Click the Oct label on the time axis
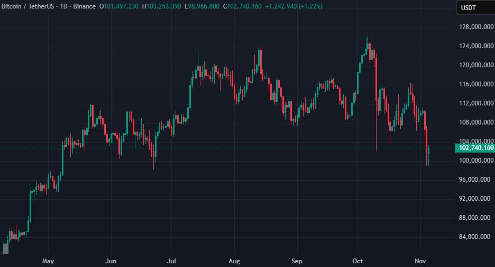Viewport: 495px width, 267px height. (358, 261)
